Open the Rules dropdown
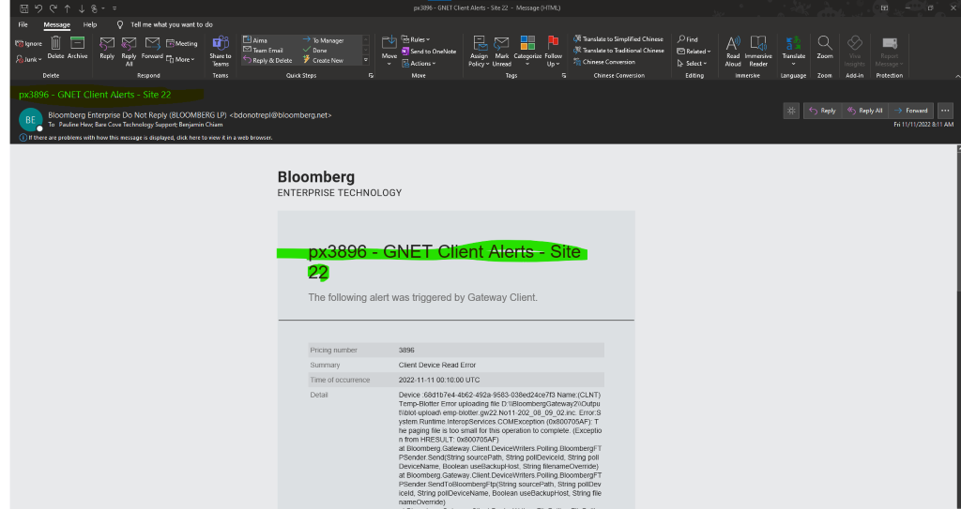The image size is (961, 509). [x=416, y=39]
